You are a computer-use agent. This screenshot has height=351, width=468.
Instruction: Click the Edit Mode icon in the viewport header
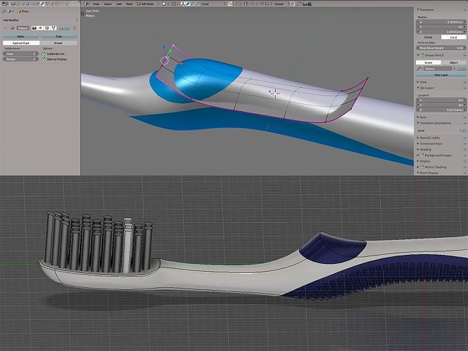tap(138, 4)
